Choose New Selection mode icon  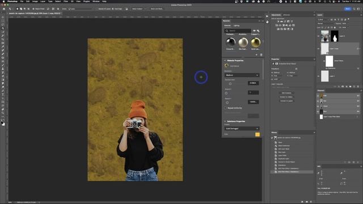[17, 9]
